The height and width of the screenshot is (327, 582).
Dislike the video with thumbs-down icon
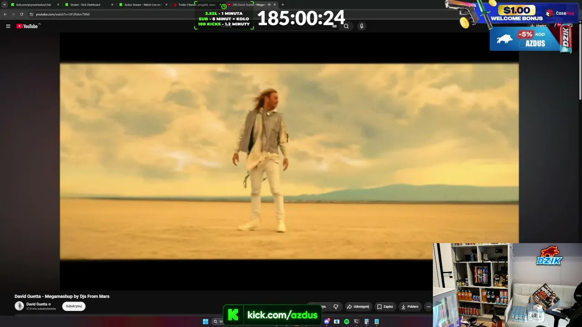click(x=336, y=307)
